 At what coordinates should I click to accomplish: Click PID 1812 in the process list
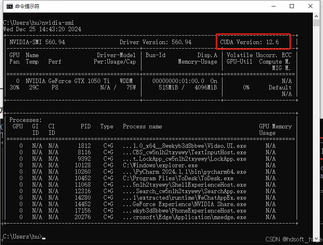[84, 146]
